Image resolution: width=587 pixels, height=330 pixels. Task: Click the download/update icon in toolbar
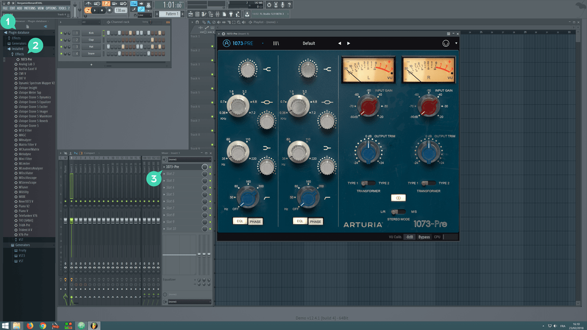click(247, 14)
